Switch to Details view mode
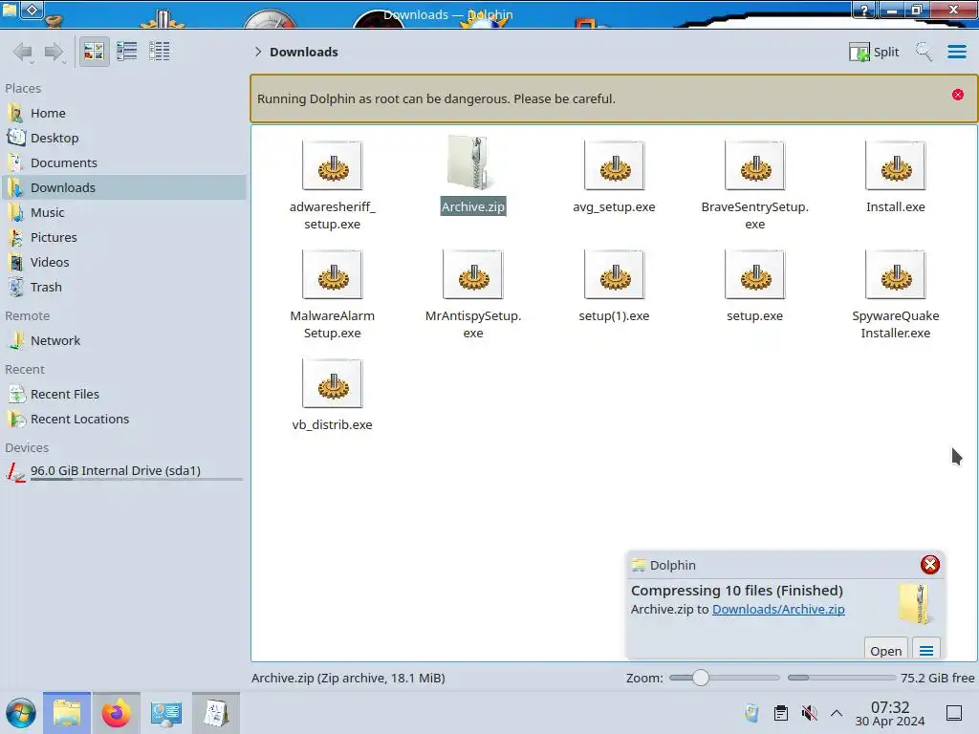 160,52
